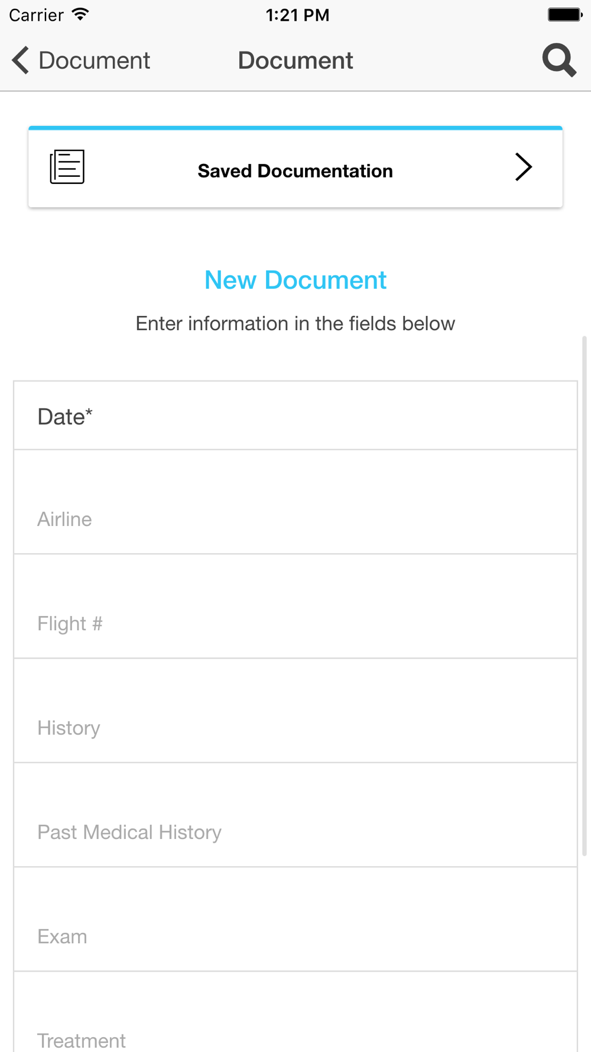Tap the Wi-Fi status icon
This screenshot has height=1052, width=591.
point(80,14)
